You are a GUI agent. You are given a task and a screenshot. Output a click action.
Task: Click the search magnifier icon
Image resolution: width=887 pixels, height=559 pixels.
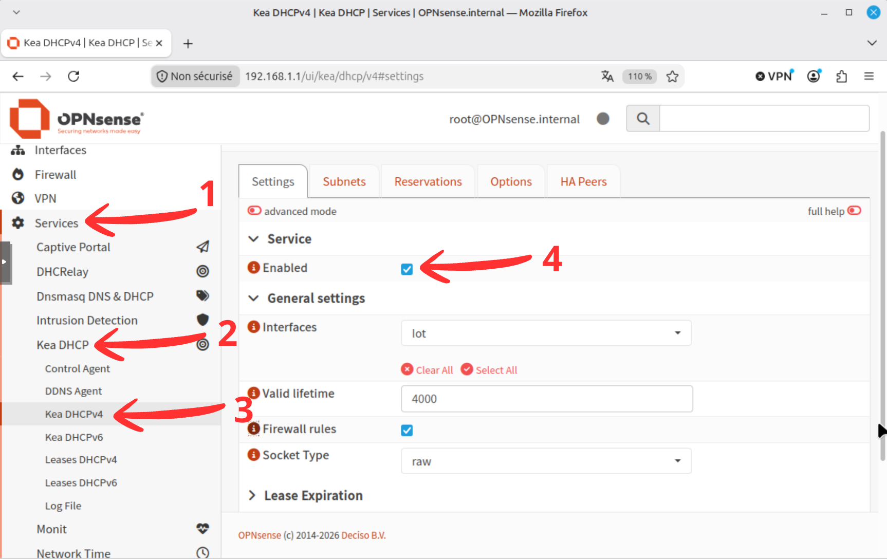click(x=643, y=119)
